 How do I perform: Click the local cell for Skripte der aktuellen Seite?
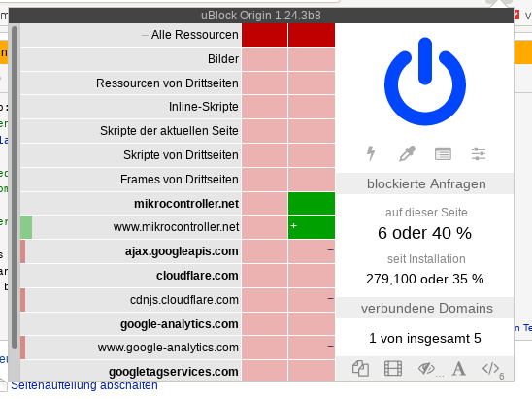click(312, 131)
